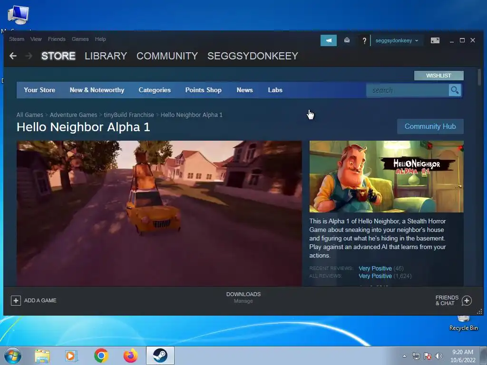Click the tinyBuild Franchise breadcrumb
The height and width of the screenshot is (365, 487).
[129, 115]
